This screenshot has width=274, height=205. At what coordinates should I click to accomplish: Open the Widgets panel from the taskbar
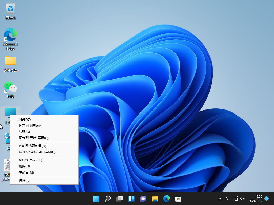pyautogui.click(x=131, y=199)
